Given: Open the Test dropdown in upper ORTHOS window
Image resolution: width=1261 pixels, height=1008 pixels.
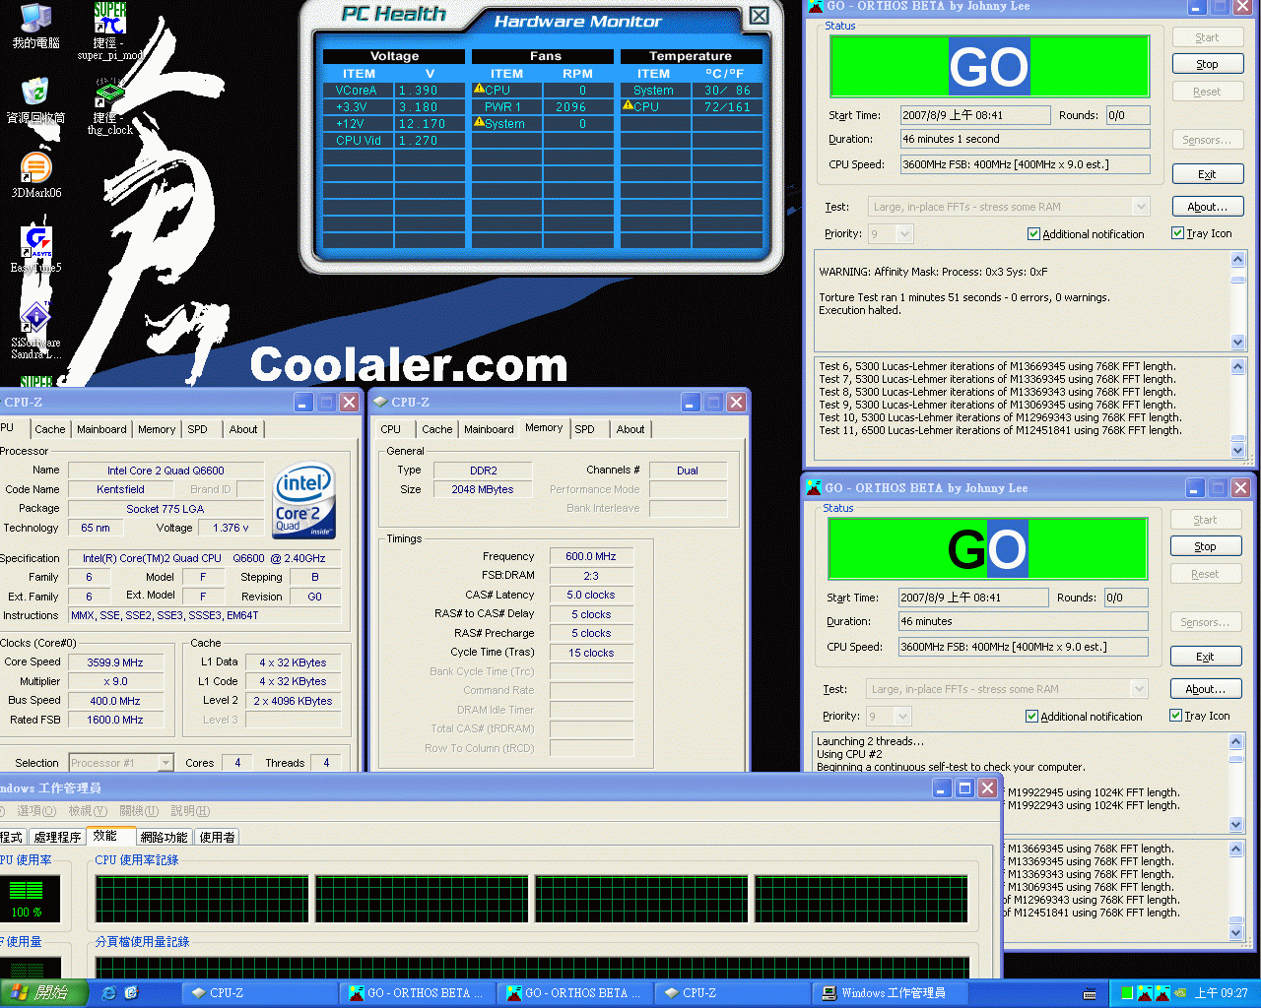Looking at the screenshot, I should coord(1142,207).
